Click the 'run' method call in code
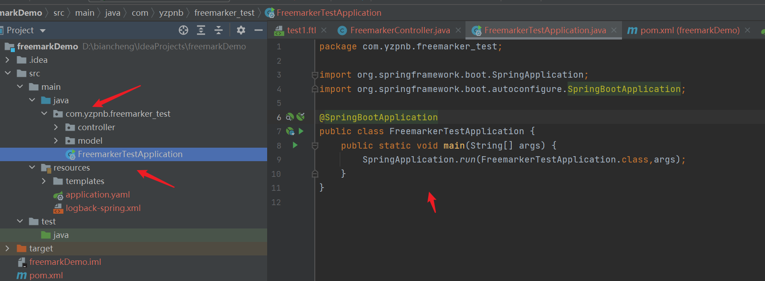765x281 pixels. pos(467,159)
